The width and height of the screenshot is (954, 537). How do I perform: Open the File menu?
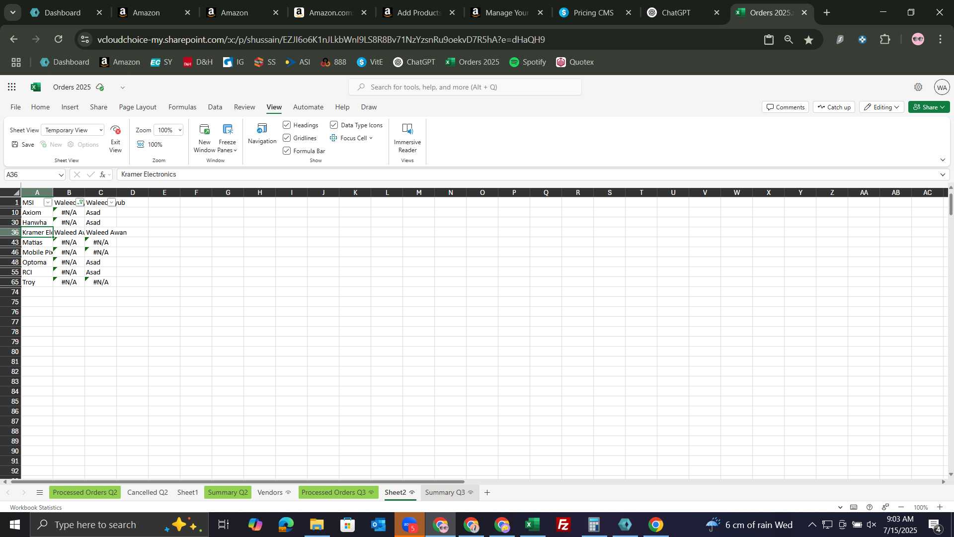(15, 107)
